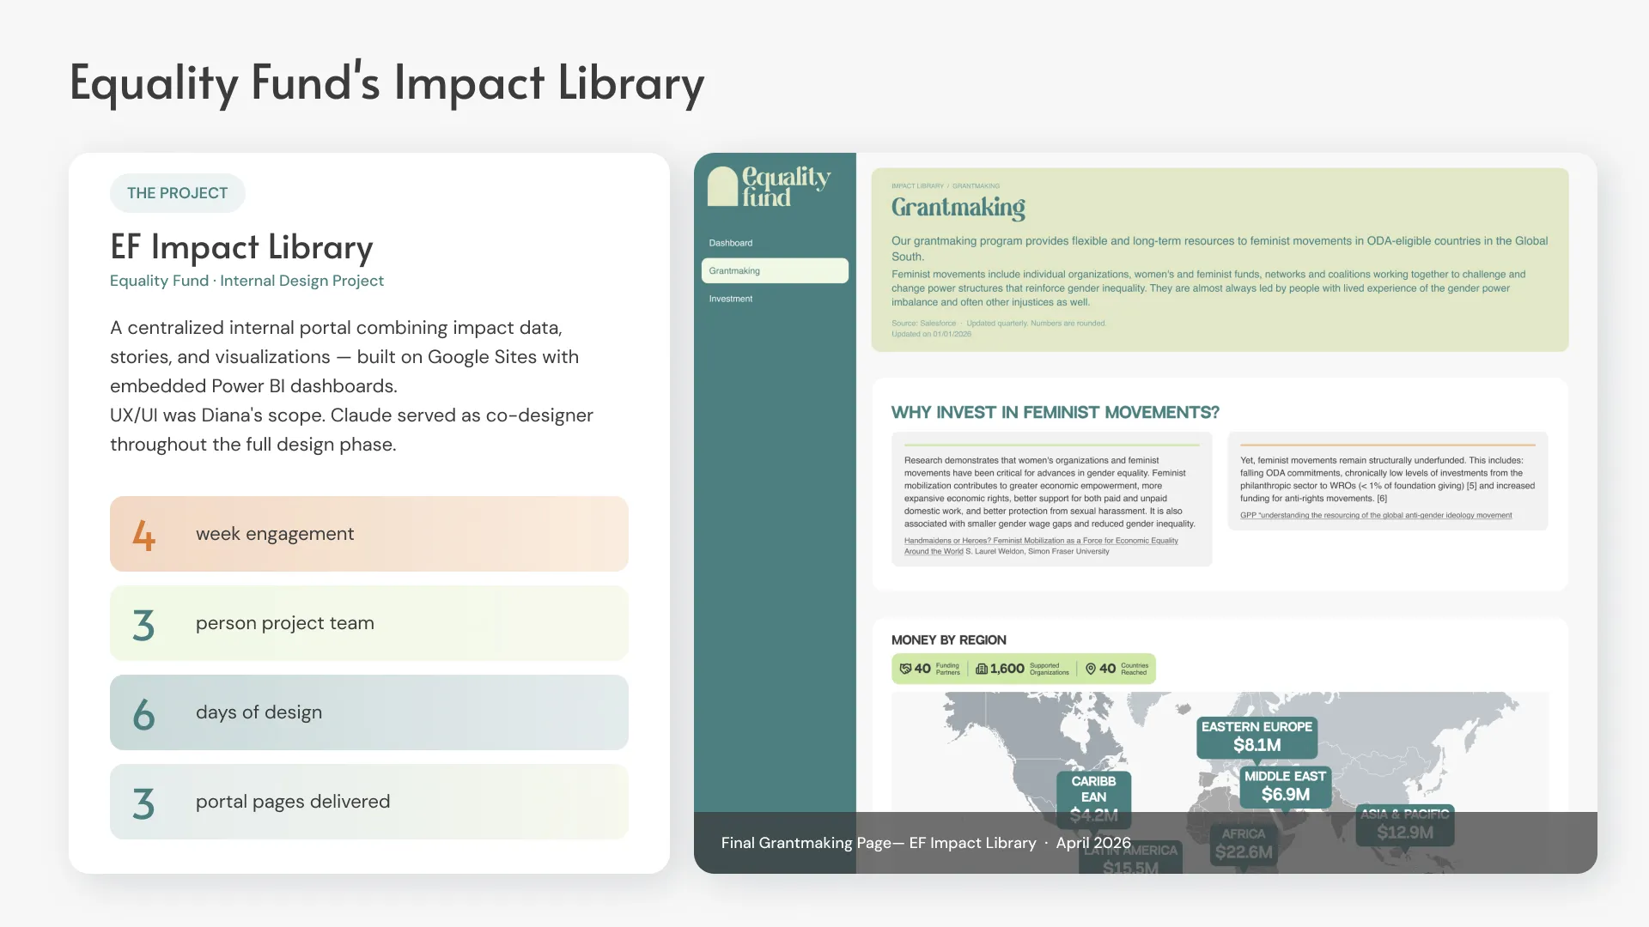Viewport: 1649px width, 927px height.
Task: Open the Investment sidebar item
Action: point(731,299)
